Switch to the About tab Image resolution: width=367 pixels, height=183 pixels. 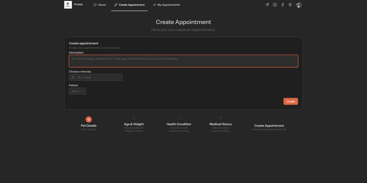pyautogui.click(x=100, y=5)
